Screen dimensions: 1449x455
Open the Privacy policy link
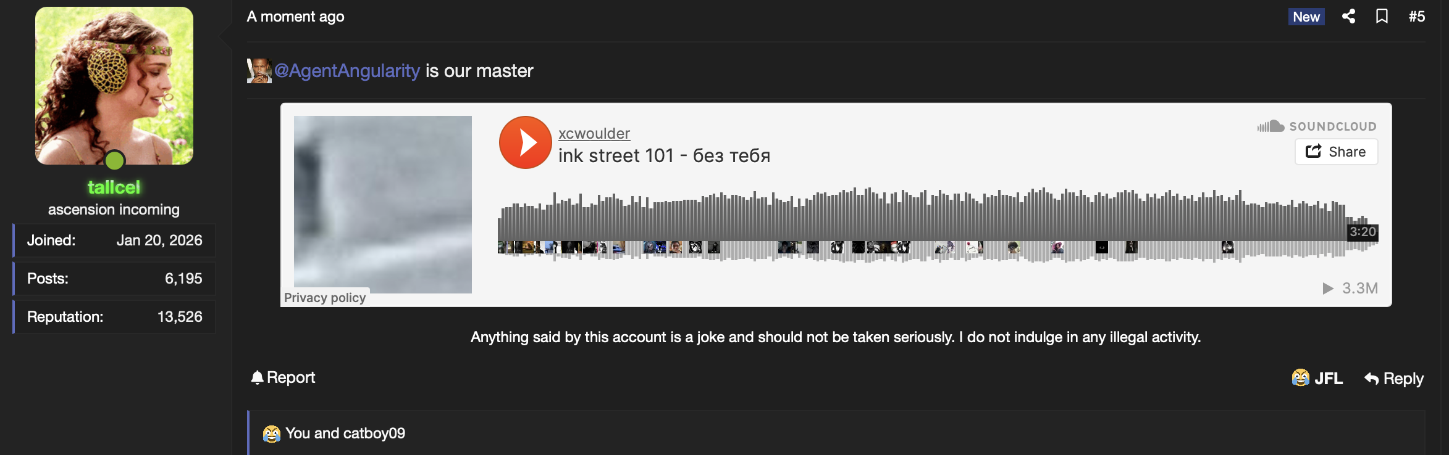(x=325, y=298)
